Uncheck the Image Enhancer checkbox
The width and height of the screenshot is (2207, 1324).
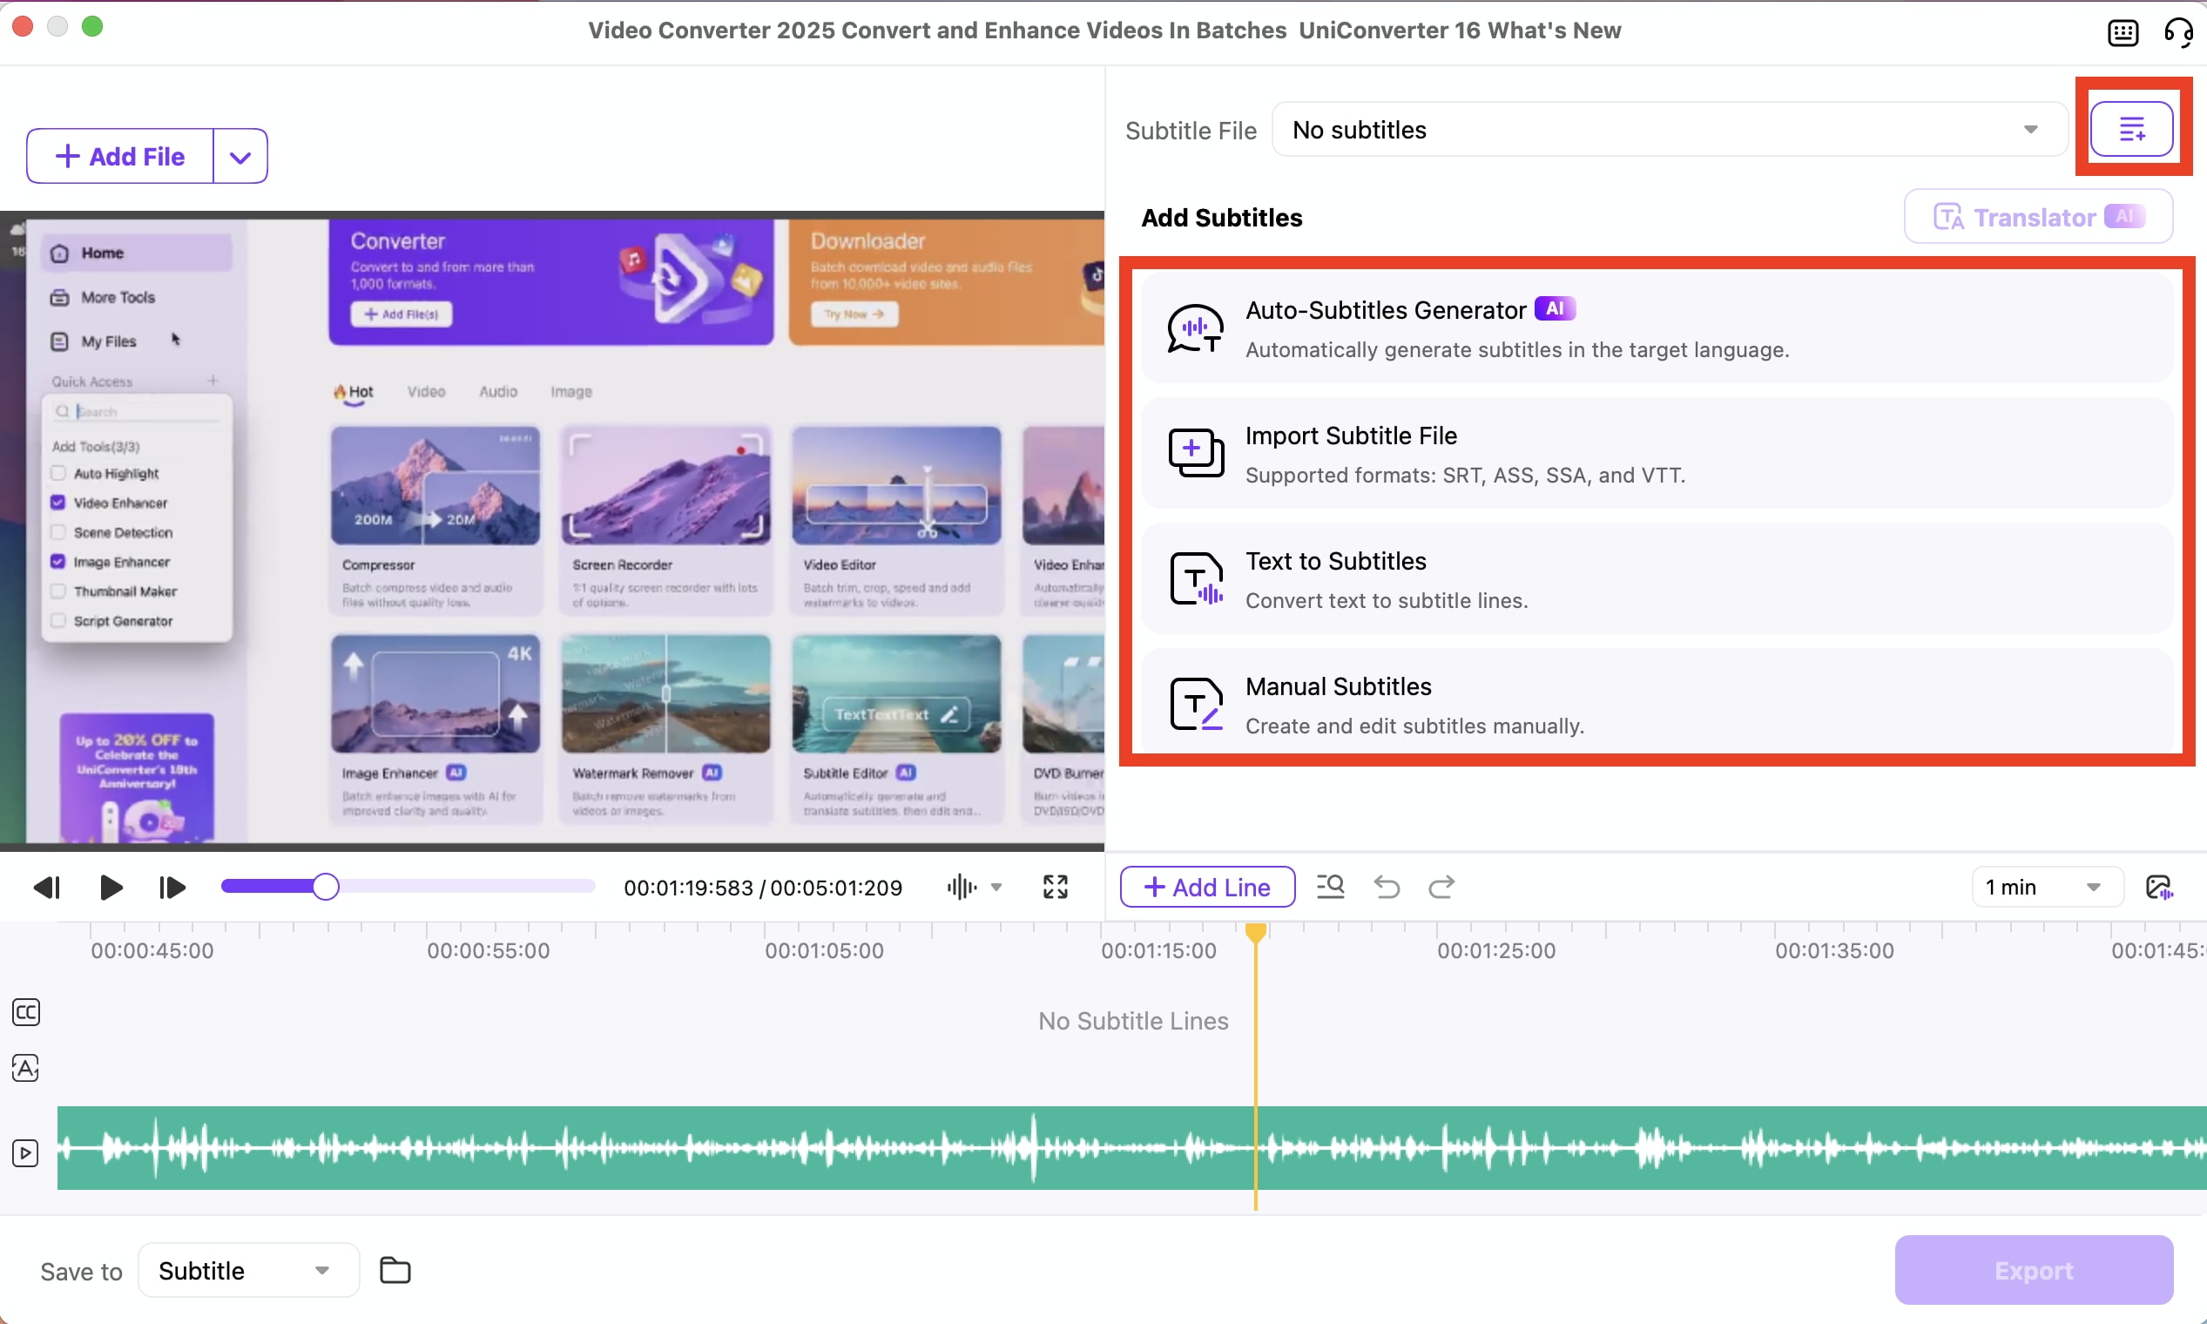(58, 561)
